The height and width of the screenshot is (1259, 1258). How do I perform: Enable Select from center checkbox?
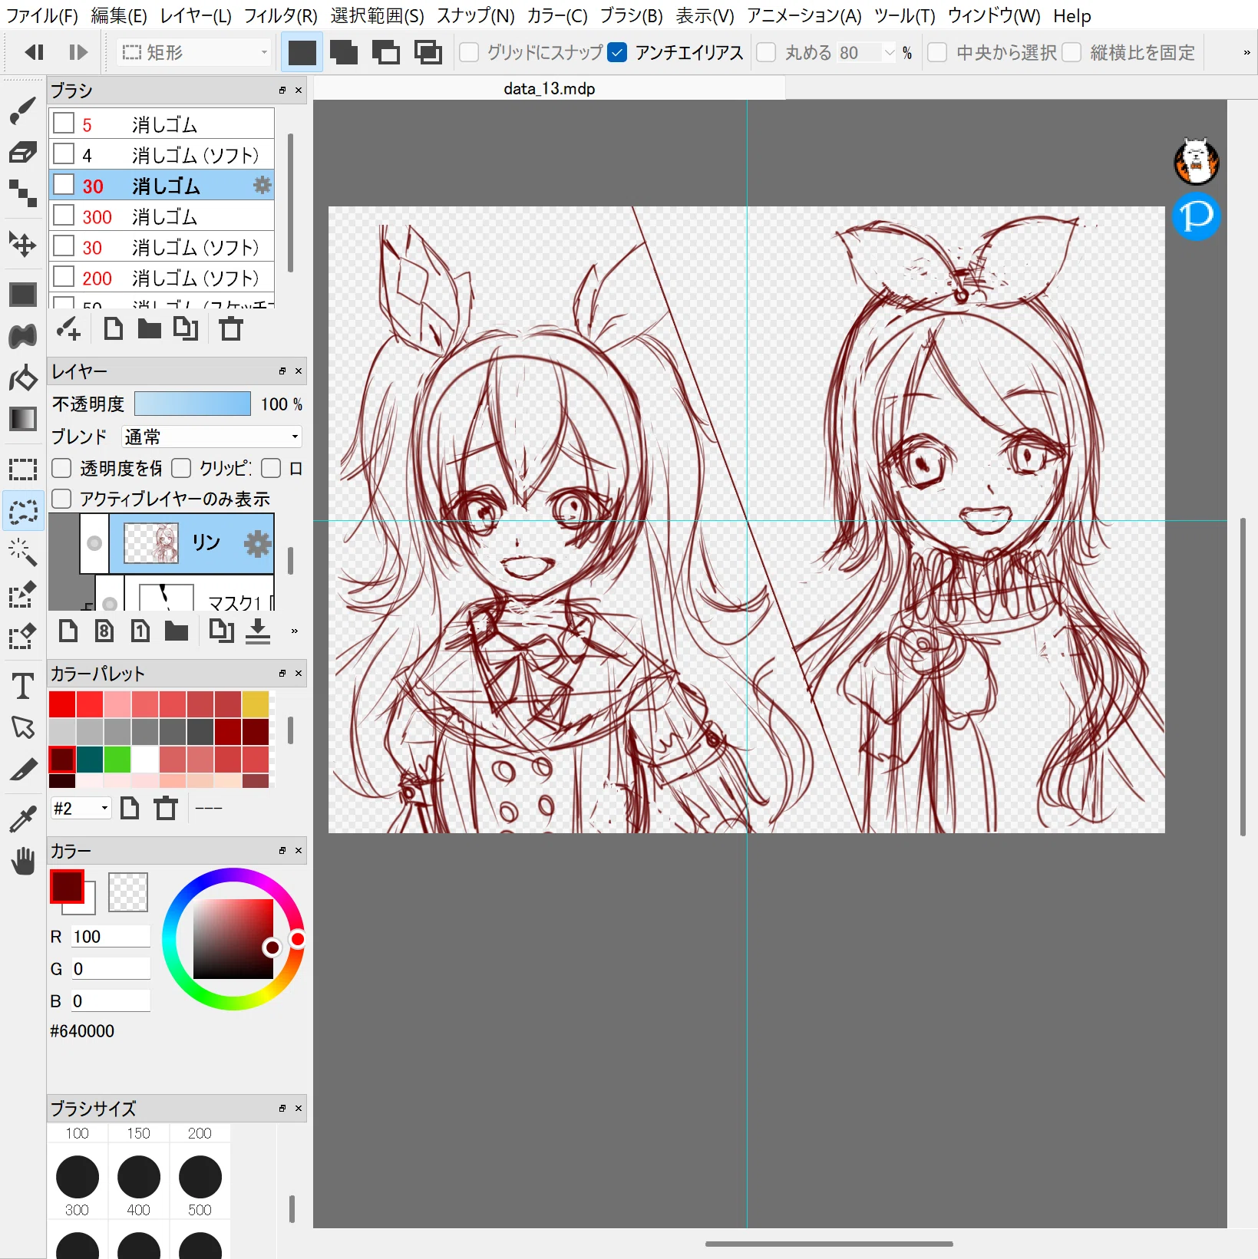[936, 52]
